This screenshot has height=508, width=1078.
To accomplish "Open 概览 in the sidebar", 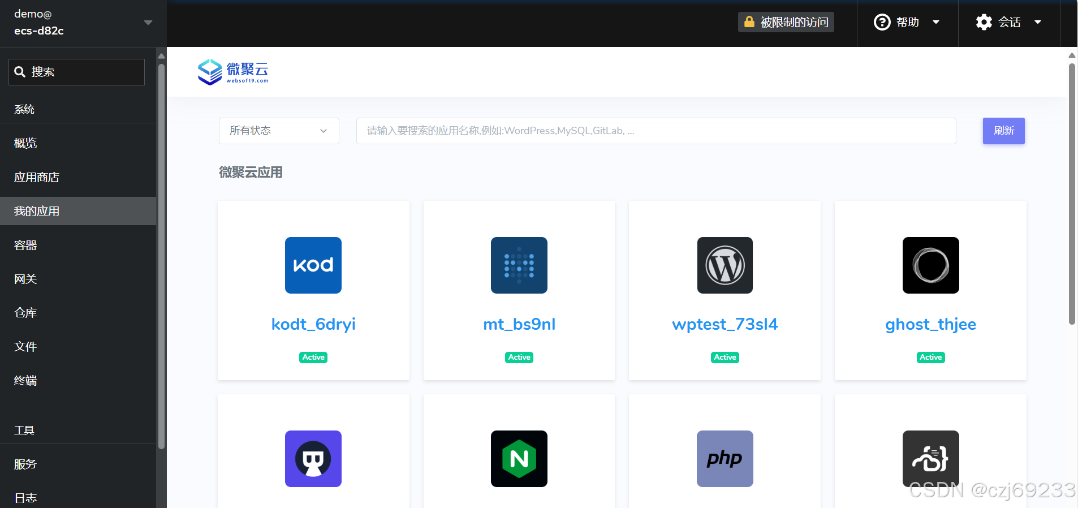I will [x=78, y=143].
